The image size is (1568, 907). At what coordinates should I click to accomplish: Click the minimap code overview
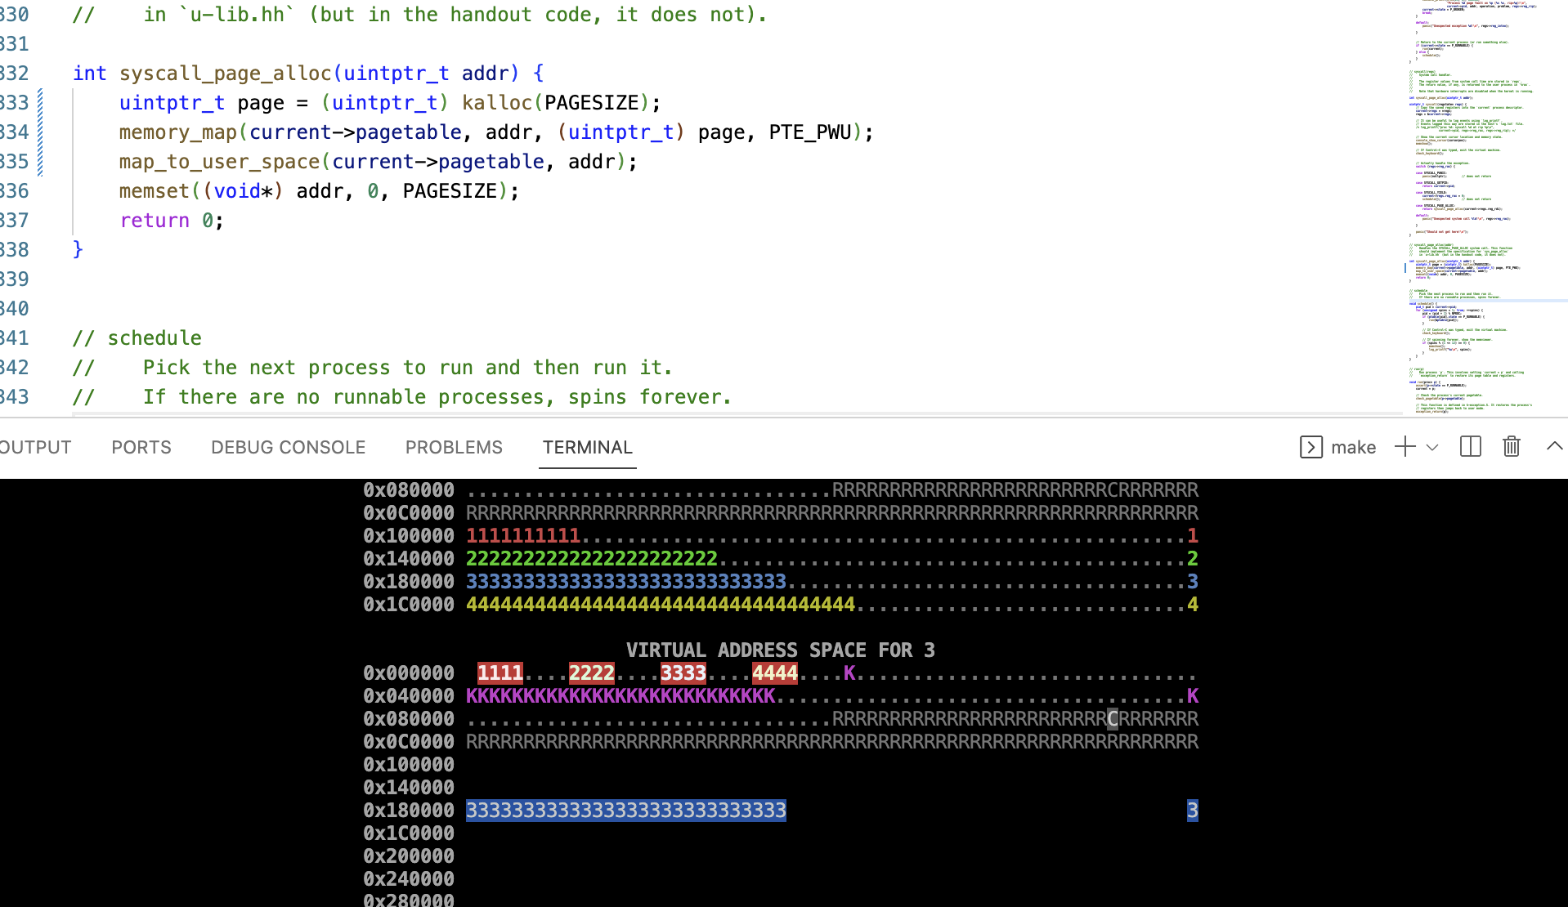[1484, 204]
